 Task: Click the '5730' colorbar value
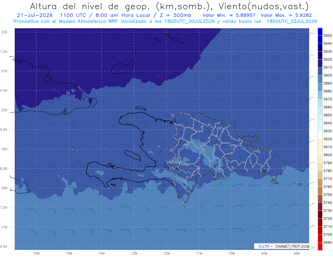point(327,210)
